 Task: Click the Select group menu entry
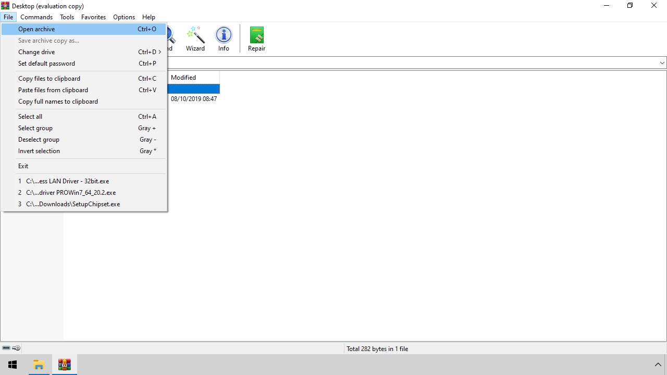click(84, 128)
